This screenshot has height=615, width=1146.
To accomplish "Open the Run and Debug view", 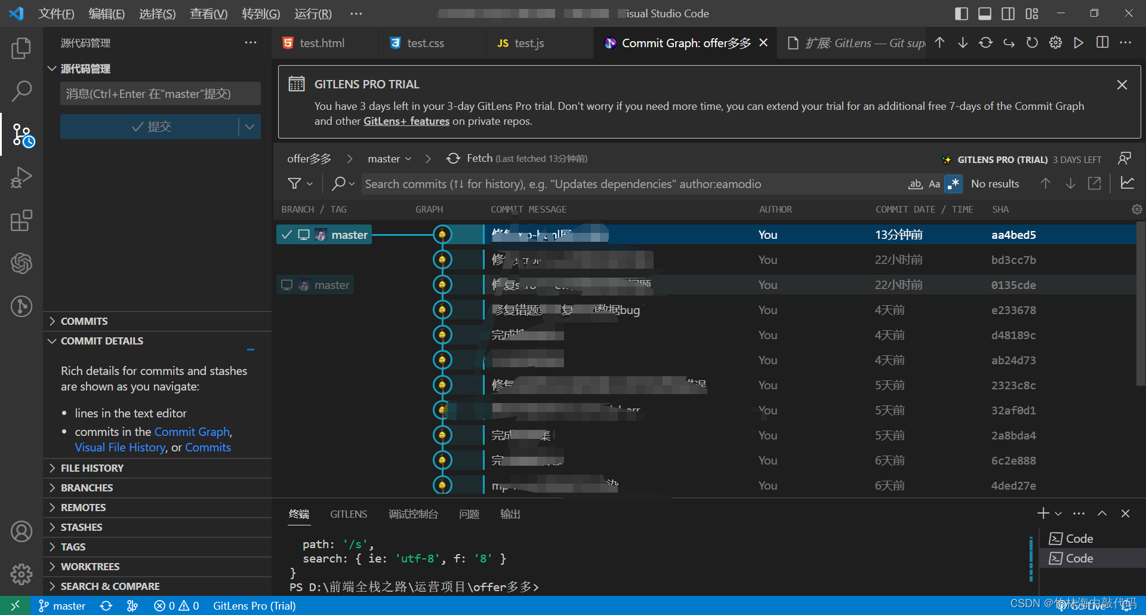I will (21, 177).
